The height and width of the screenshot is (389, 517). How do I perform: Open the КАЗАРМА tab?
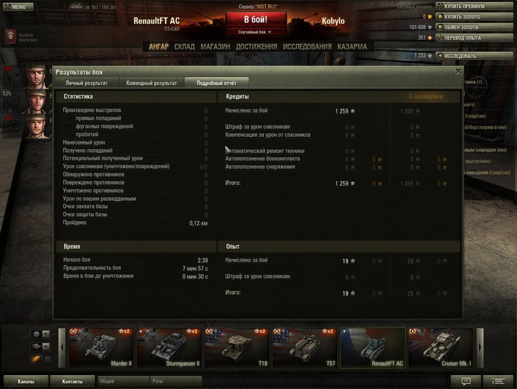352,47
